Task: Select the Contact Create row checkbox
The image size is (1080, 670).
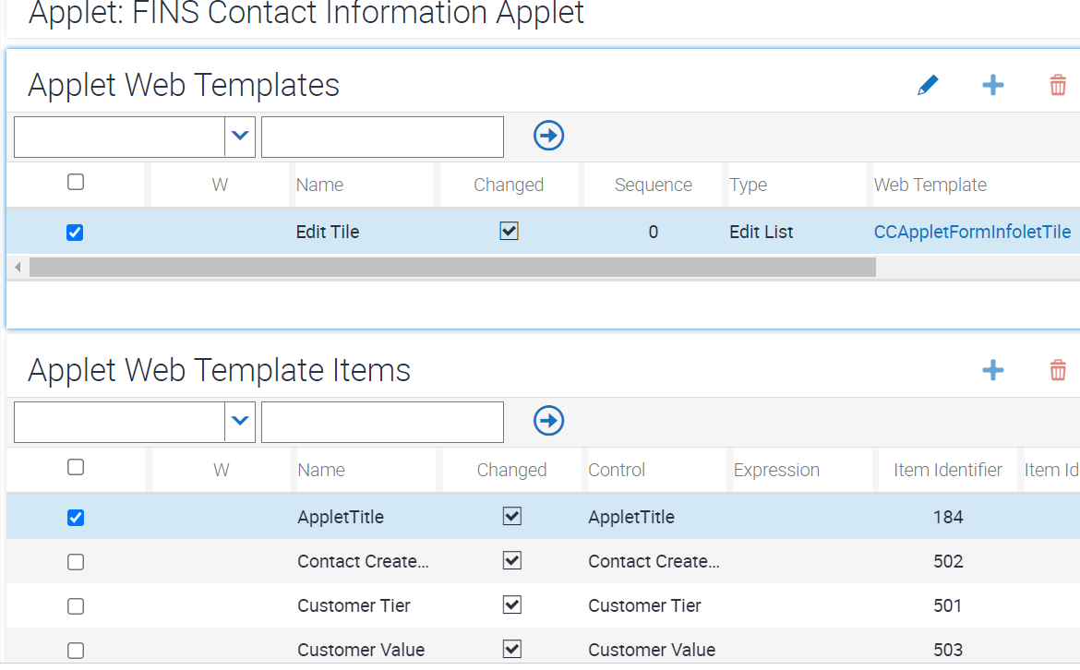Action: point(76,561)
